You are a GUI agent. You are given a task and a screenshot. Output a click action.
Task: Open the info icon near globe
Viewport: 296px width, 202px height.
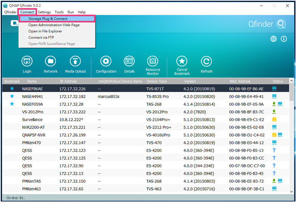tap(284, 39)
